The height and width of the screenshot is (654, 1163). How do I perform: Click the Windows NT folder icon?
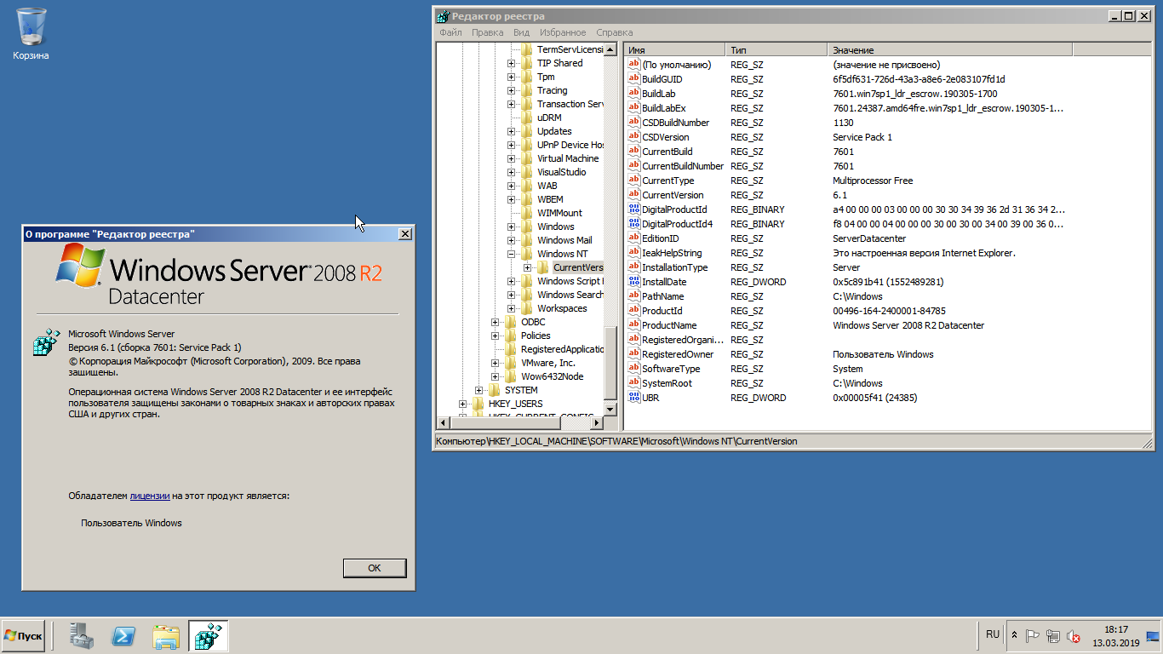527,254
